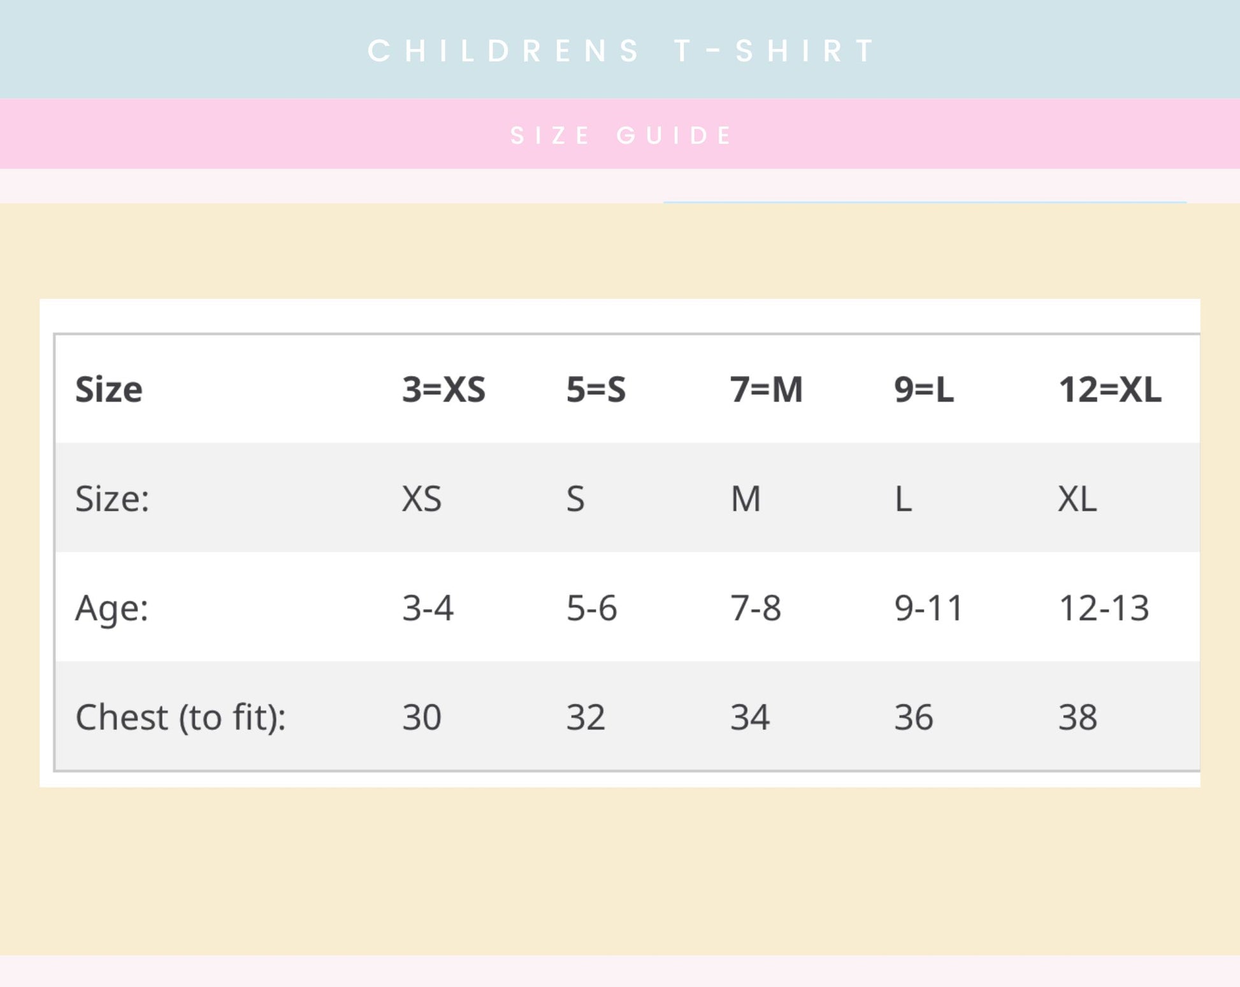Click the 9=L column header

[923, 389]
